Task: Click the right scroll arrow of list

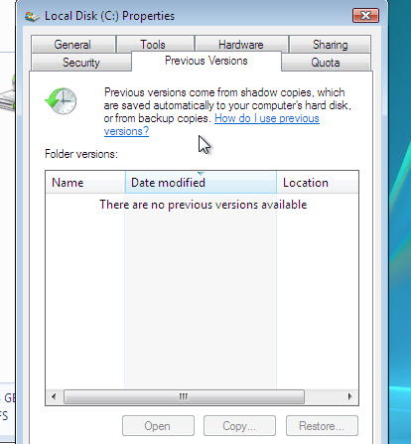Action: [349, 396]
